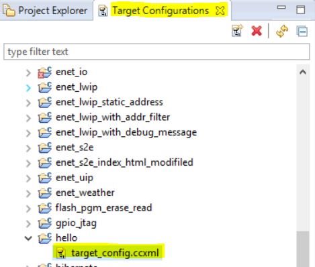This screenshot has width=315, height=267.
Task: Expand enet_s2e_index_html_modifiled project
Action: (x=28, y=163)
